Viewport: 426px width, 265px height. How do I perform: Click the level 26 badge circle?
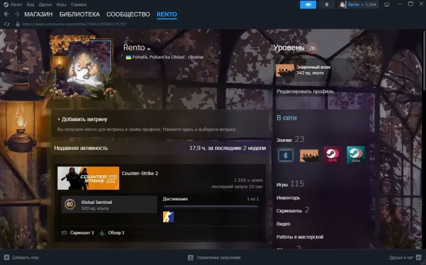tap(312, 49)
